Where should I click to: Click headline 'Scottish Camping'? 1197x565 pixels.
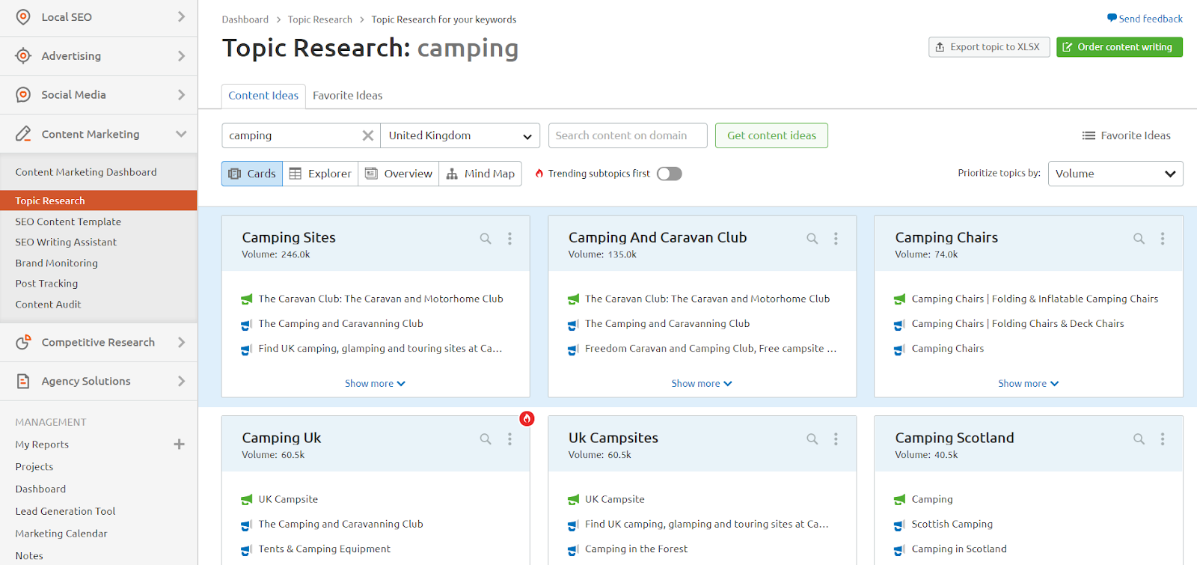(952, 524)
